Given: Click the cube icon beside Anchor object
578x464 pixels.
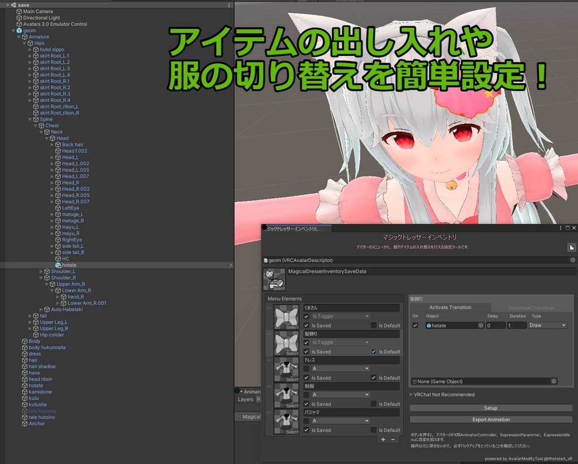Looking at the screenshot, I should click(25, 423).
